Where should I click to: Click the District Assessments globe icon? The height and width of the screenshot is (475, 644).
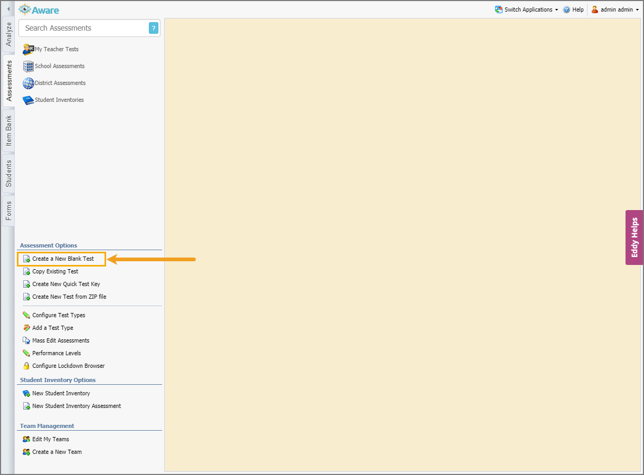29,83
